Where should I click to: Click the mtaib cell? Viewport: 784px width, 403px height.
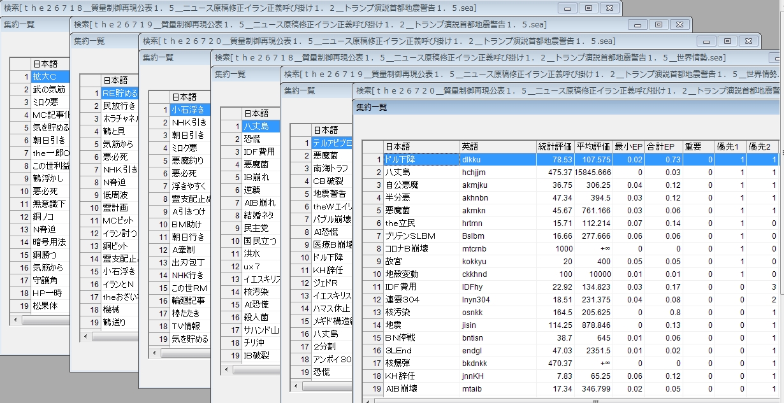(497, 388)
